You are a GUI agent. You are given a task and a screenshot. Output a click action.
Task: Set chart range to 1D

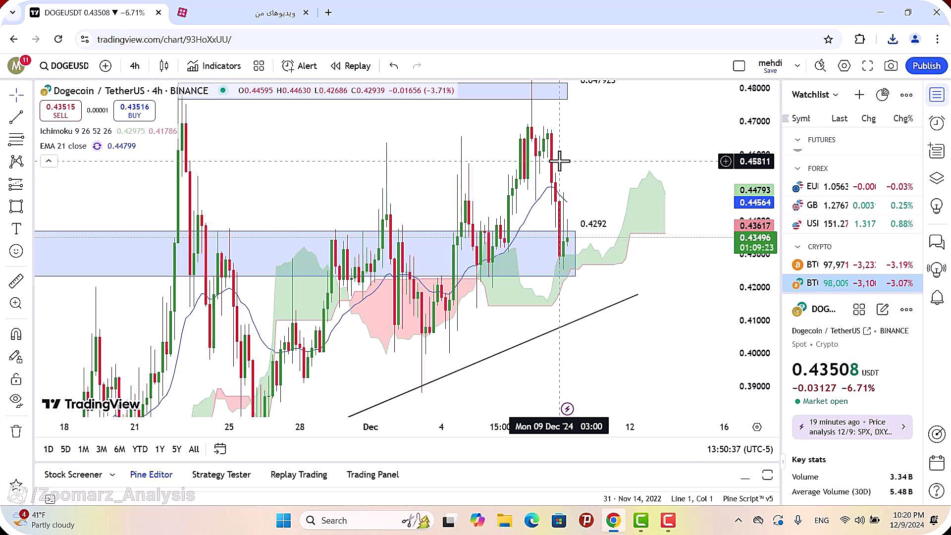click(x=48, y=449)
